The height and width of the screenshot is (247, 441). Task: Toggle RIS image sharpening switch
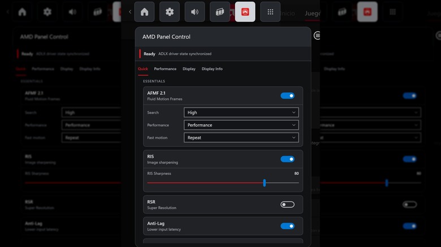[x=287, y=159]
